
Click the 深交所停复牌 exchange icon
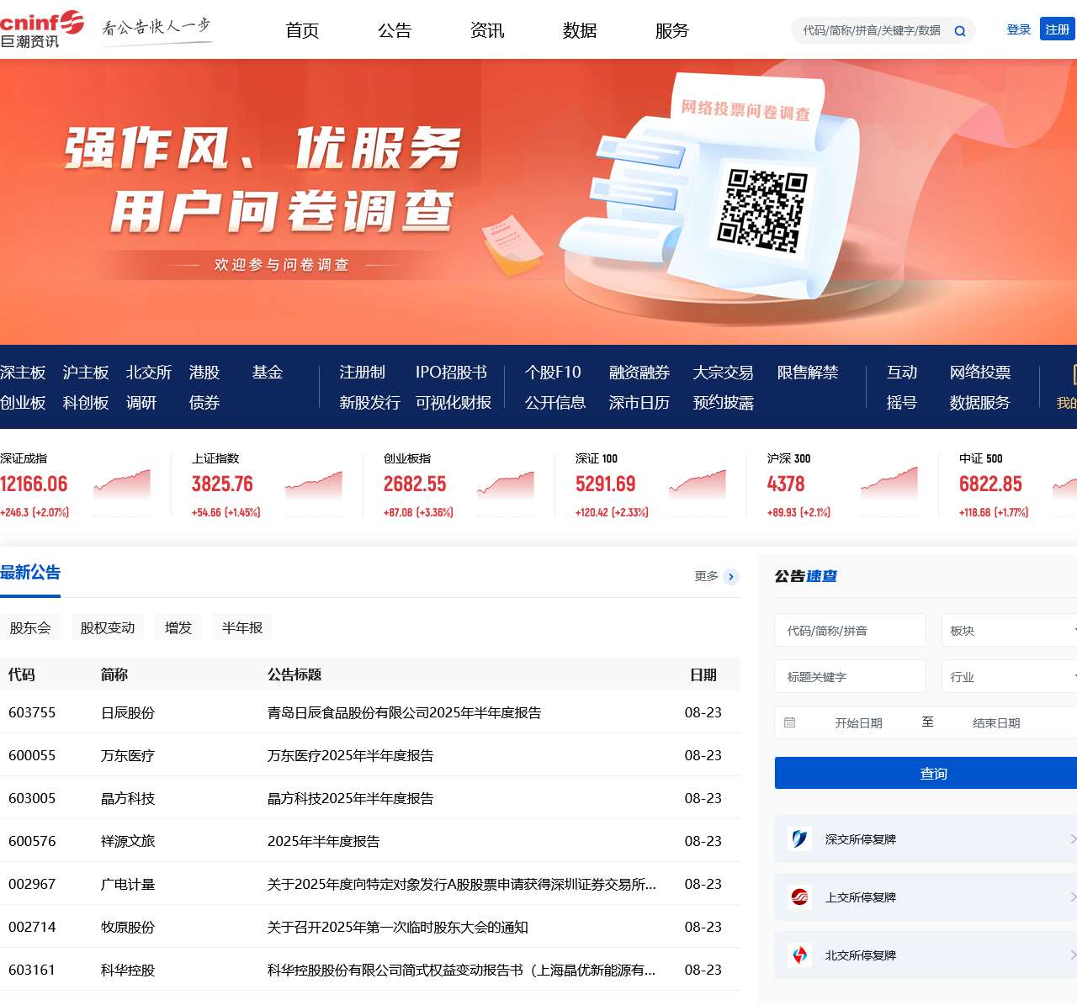tap(801, 838)
